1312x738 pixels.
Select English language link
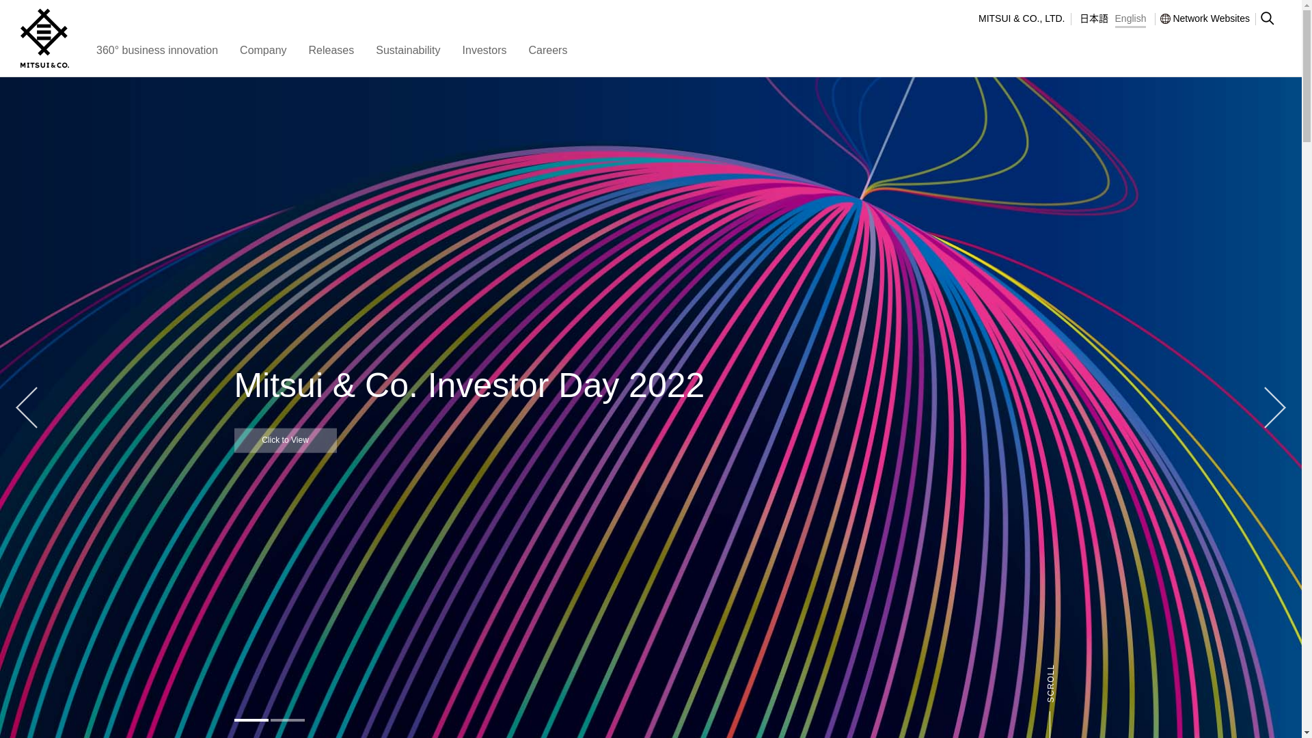[x=1130, y=19]
